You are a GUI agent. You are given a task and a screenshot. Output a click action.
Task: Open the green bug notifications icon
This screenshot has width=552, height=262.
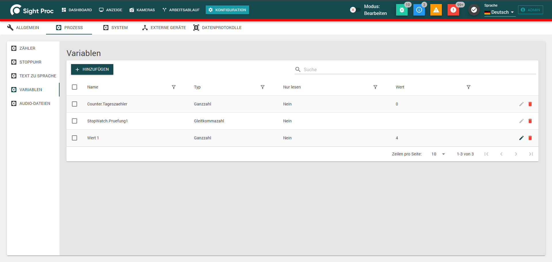coord(402,10)
